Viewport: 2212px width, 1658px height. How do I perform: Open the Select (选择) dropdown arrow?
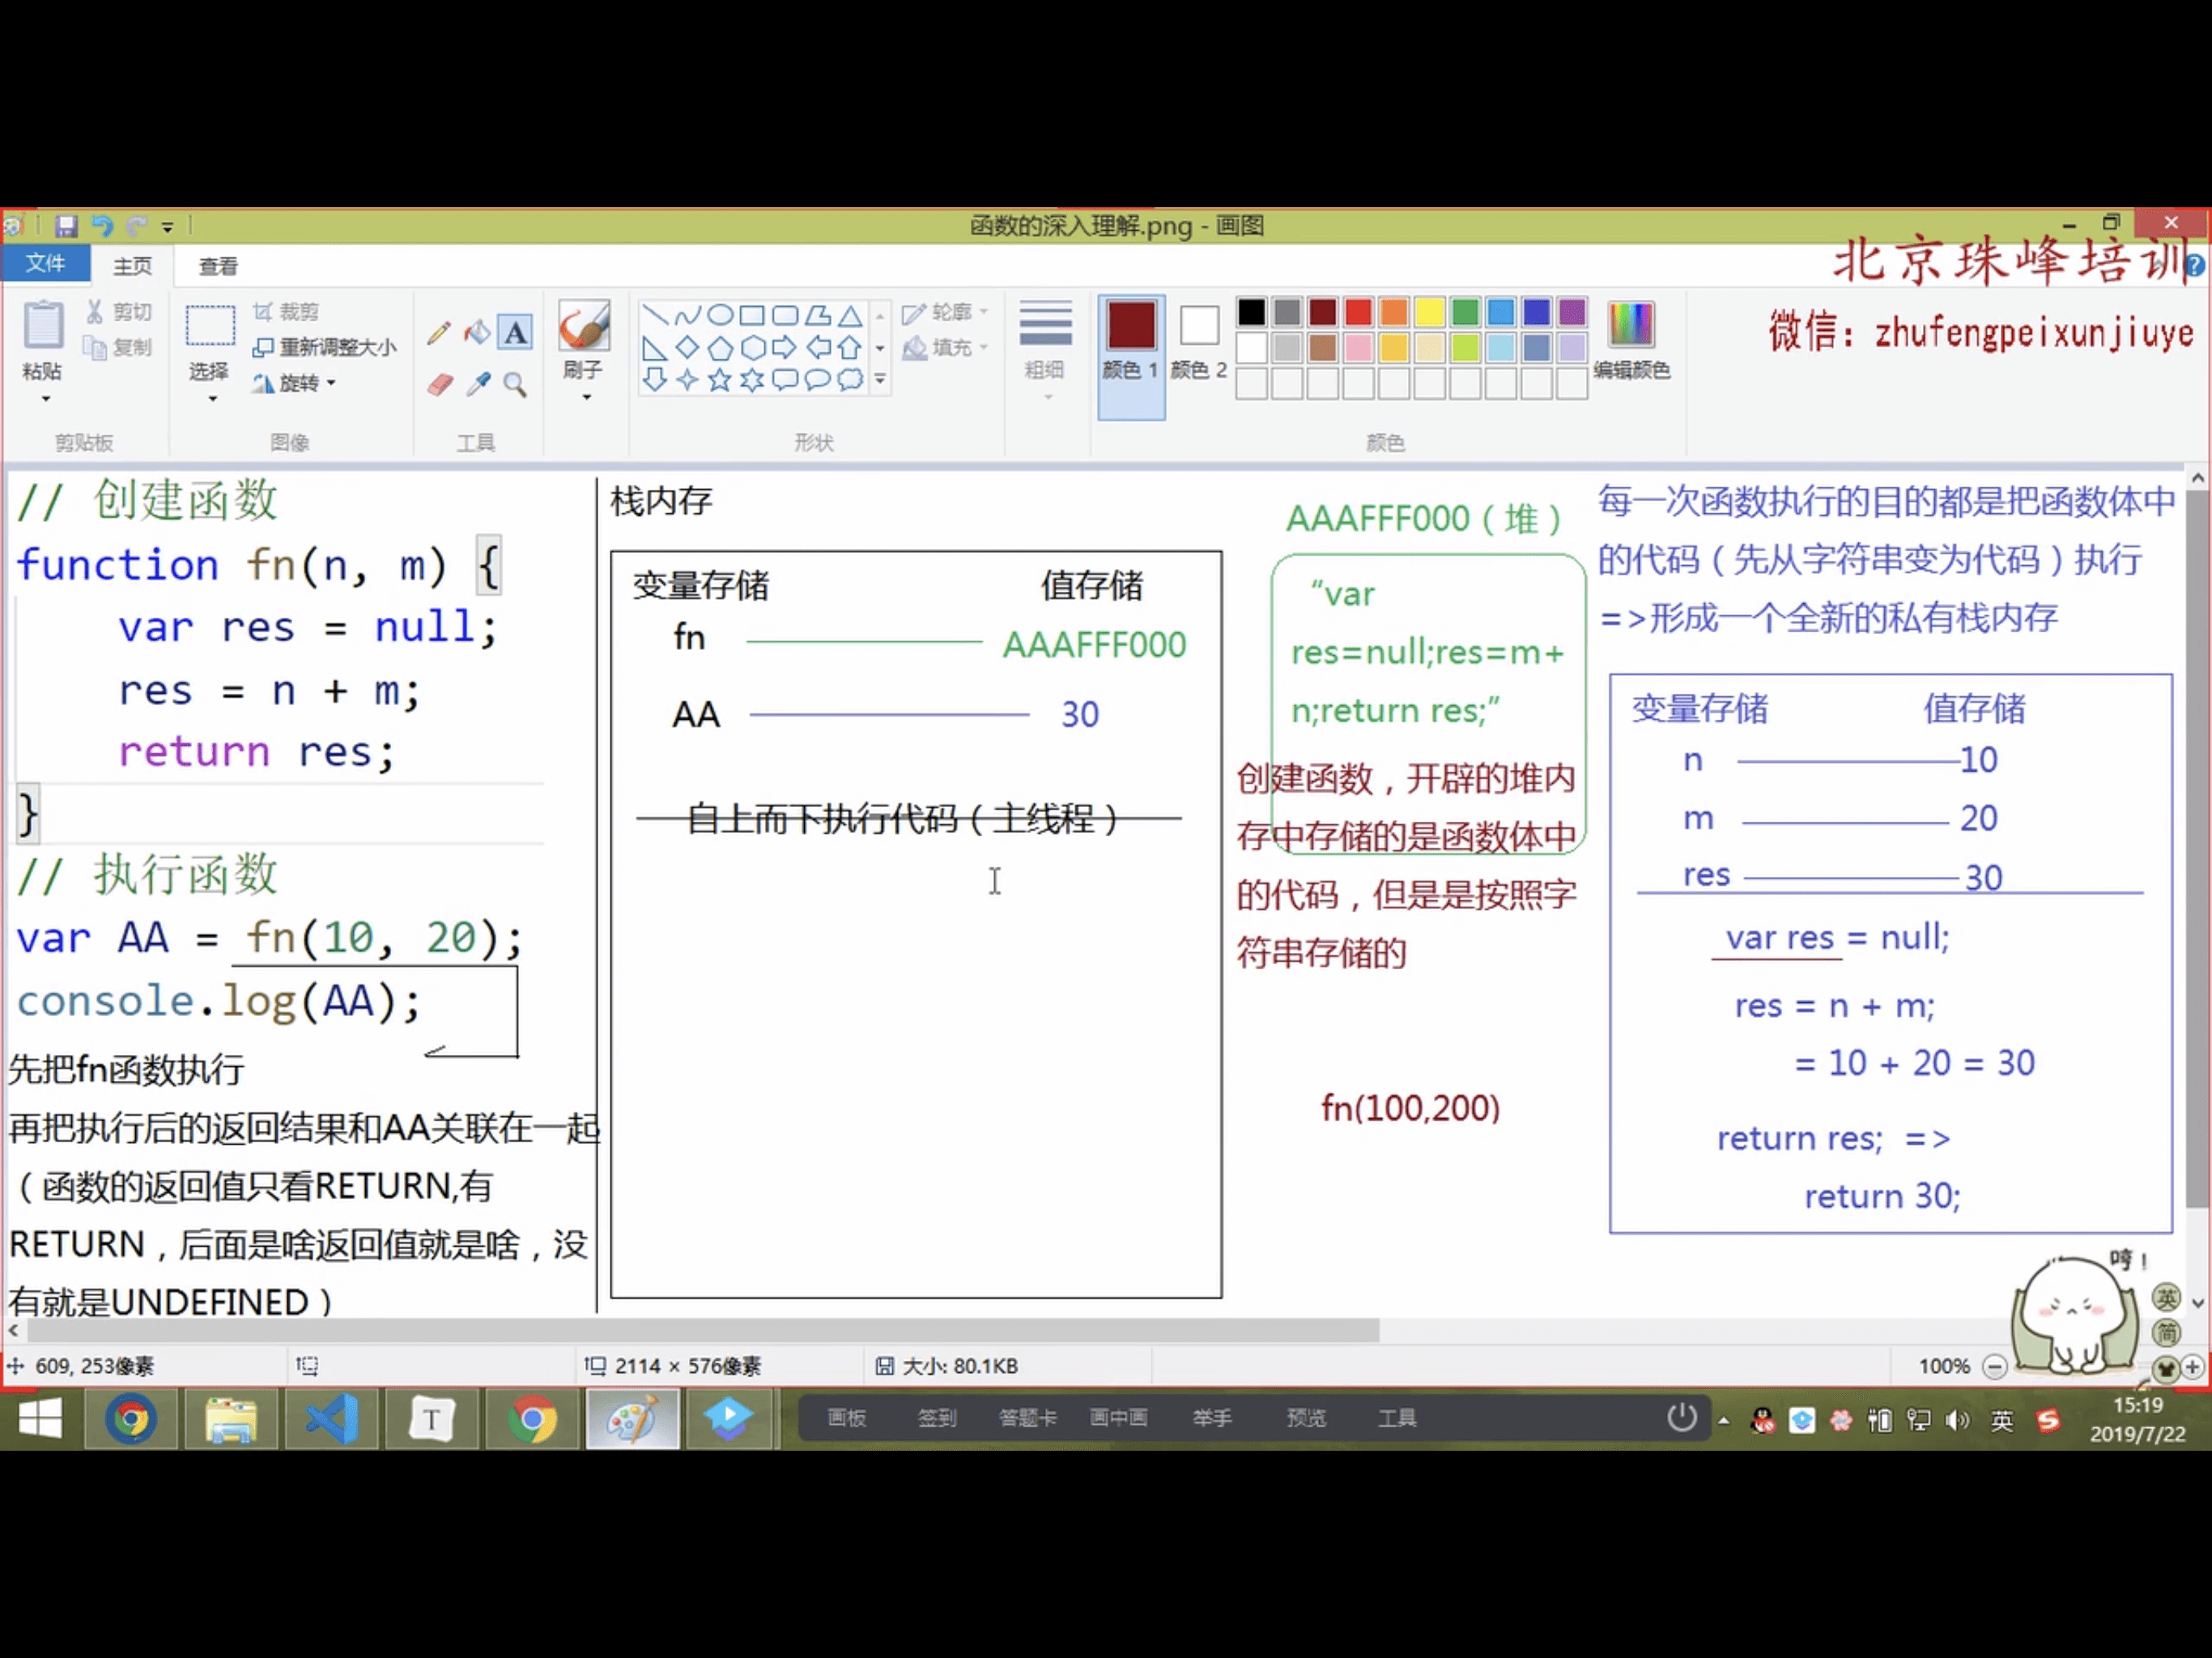212,399
